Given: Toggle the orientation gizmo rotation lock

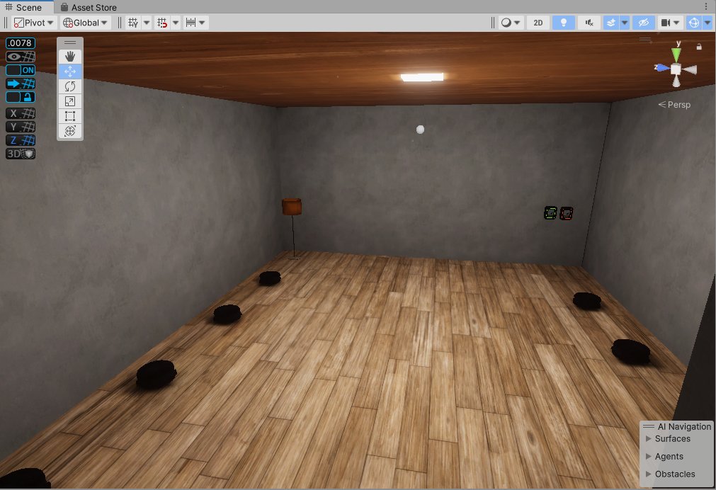Looking at the screenshot, I should pos(699,47).
